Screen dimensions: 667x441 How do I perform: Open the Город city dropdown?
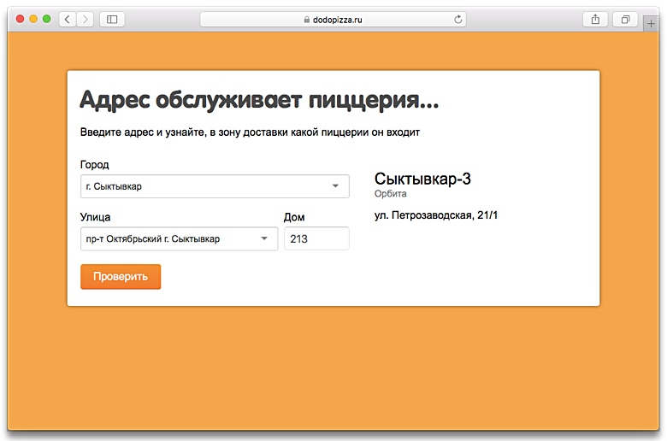click(215, 186)
